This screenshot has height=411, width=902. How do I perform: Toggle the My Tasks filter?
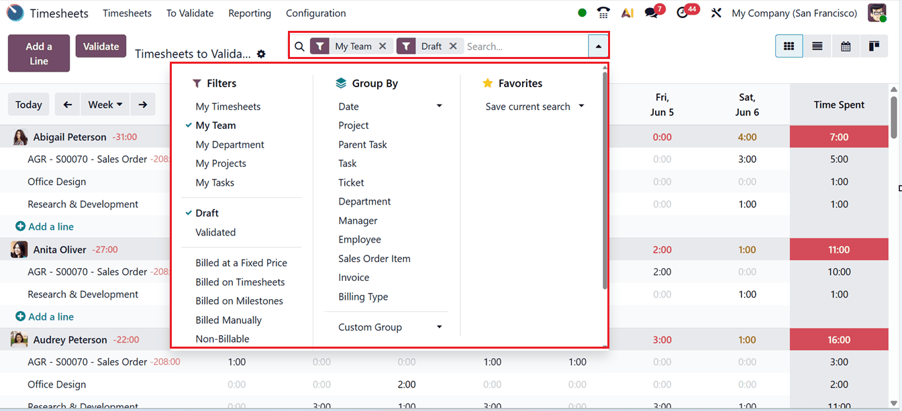point(215,182)
